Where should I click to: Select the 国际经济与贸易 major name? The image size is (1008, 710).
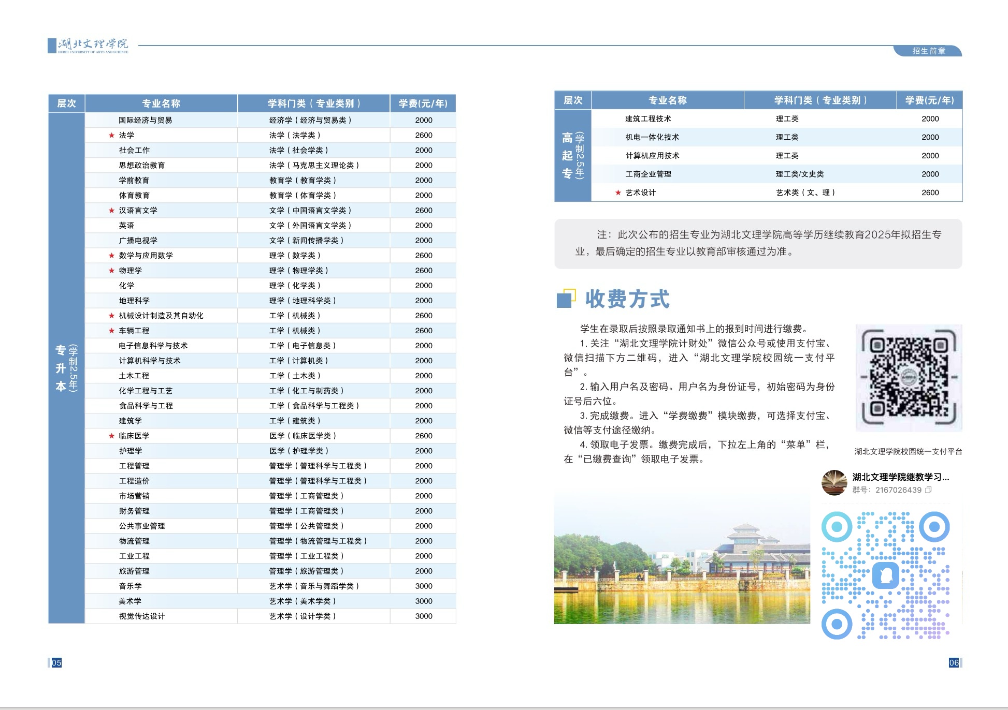[146, 120]
